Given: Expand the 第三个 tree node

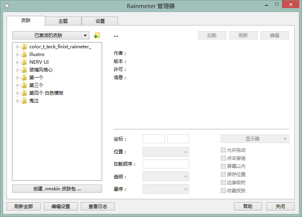Looking at the screenshot, I should coord(17,85).
